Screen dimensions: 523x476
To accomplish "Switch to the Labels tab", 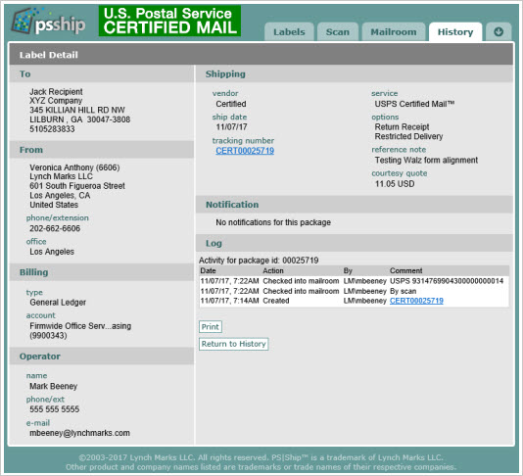I will click(x=289, y=32).
